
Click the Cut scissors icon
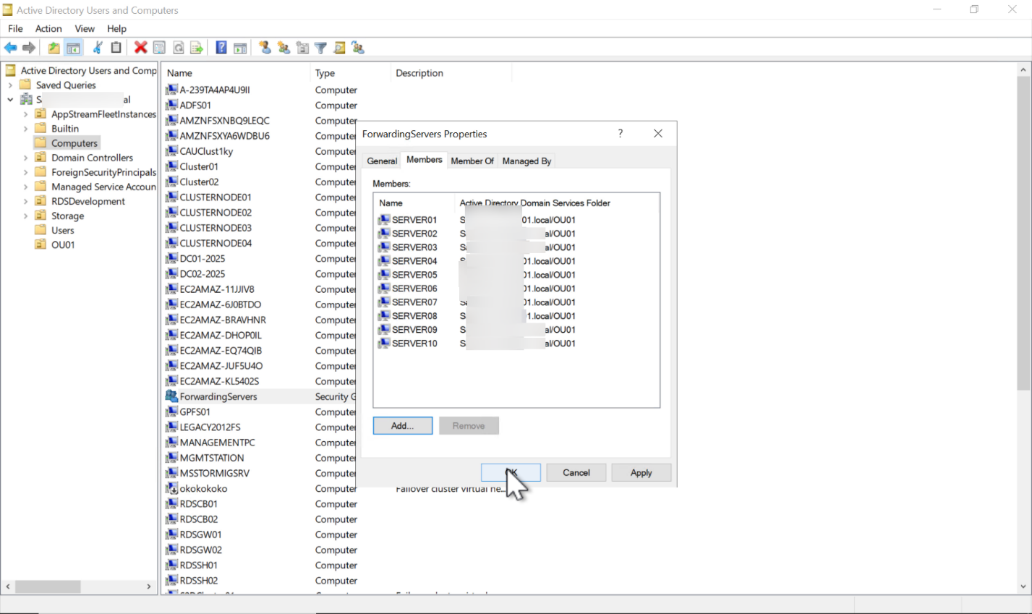[x=97, y=48]
